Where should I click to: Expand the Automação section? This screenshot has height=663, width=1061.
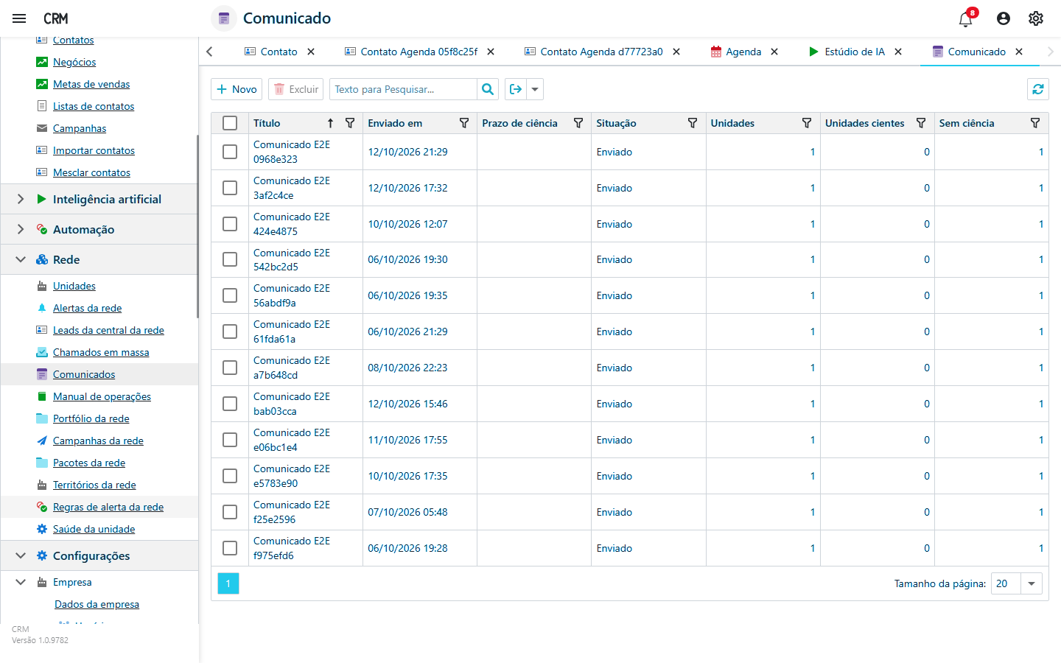pos(21,229)
